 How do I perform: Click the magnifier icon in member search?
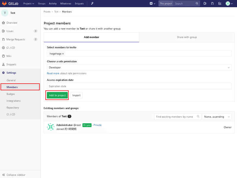[198, 116]
